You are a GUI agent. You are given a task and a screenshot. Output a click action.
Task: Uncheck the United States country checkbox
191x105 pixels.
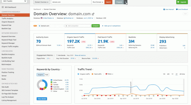coord(51,80)
